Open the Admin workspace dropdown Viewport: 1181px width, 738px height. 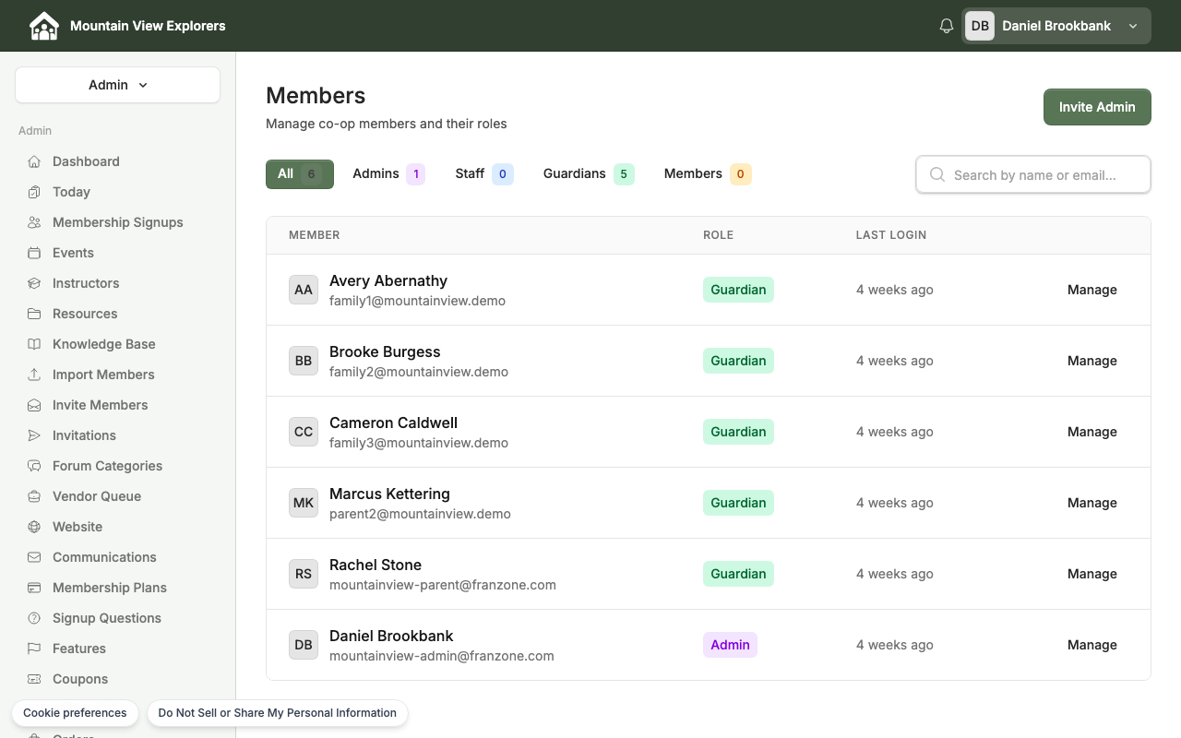point(117,85)
